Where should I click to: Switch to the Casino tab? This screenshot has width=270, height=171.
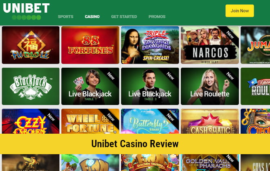pos(92,16)
